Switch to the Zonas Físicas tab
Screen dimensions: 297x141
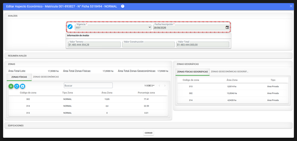[19, 77]
